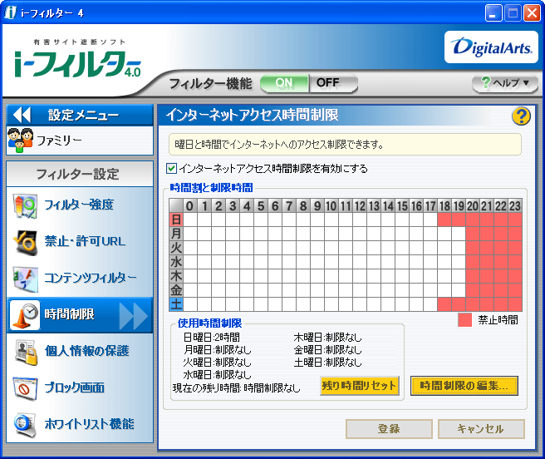Click the ファミリー family people icon
545x459 pixels.
21,141
